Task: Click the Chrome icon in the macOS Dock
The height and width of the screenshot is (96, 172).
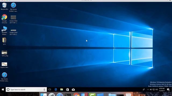Action: coord(76,95)
